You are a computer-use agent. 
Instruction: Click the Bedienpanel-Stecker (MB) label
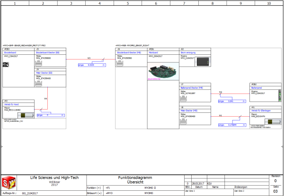[192, 88]
